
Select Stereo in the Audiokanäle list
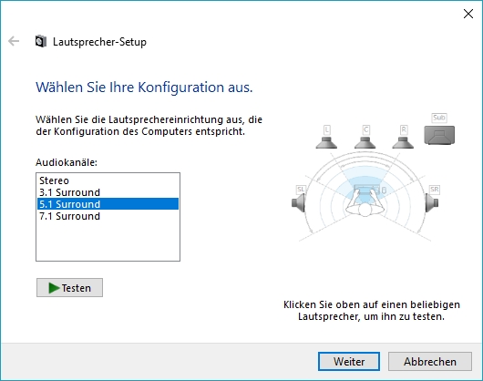click(108, 180)
